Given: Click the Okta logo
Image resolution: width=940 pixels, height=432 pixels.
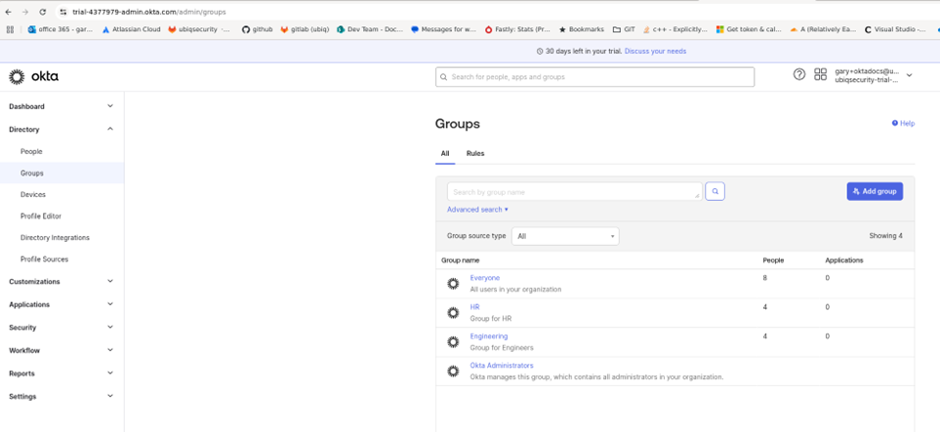Looking at the screenshot, I should [33, 77].
